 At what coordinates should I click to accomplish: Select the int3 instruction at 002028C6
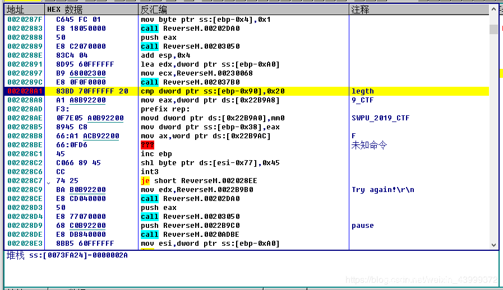coord(150,172)
